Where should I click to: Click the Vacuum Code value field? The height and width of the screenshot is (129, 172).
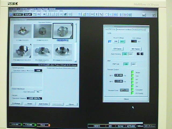click(124, 90)
